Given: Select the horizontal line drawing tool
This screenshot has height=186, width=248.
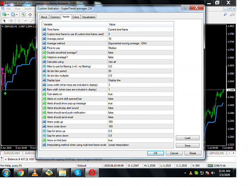Looking at the screenshot, I should tap(26, 21).
